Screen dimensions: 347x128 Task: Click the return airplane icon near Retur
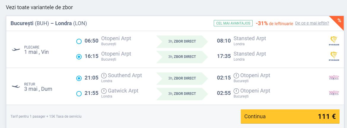pos(16,87)
